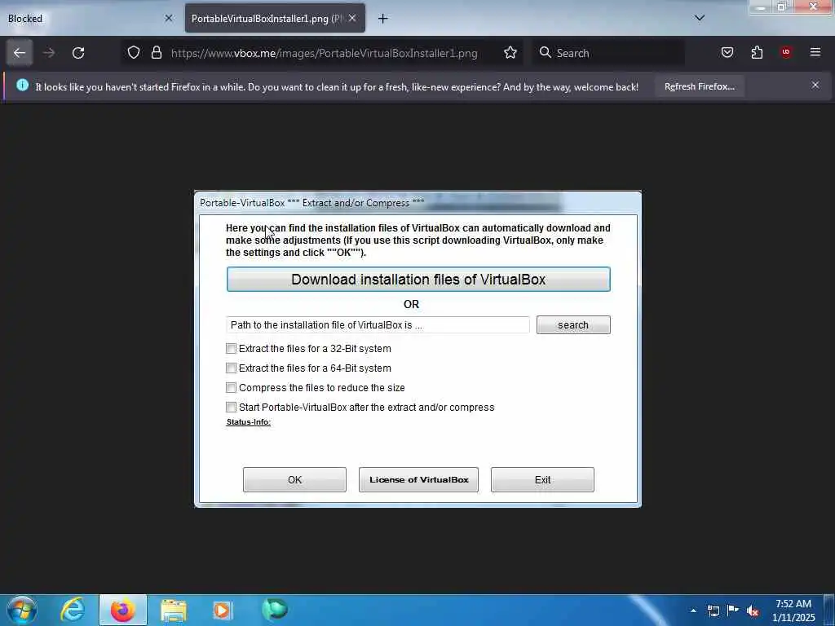Launch Internet Explorer from the taskbar
The height and width of the screenshot is (626, 835).
click(x=73, y=610)
